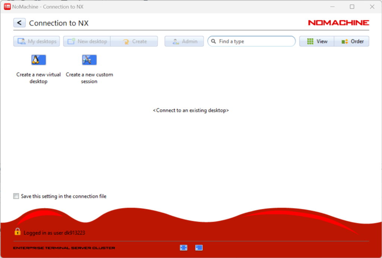Select the Create a new virtual desktop icon

(x=38, y=60)
